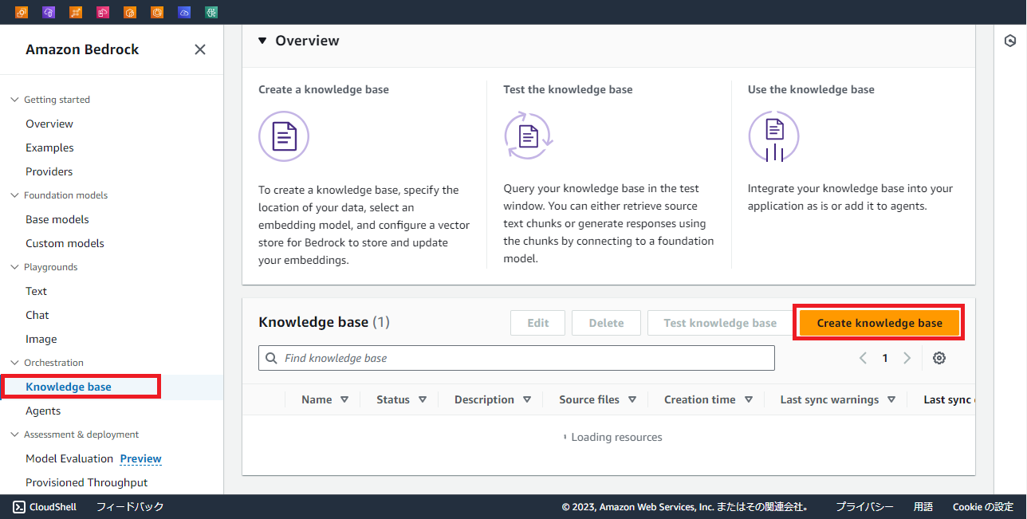The image size is (1027, 519).
Task: Open Provisioned Throughput in the sidebar
Action: pos(87,482)
